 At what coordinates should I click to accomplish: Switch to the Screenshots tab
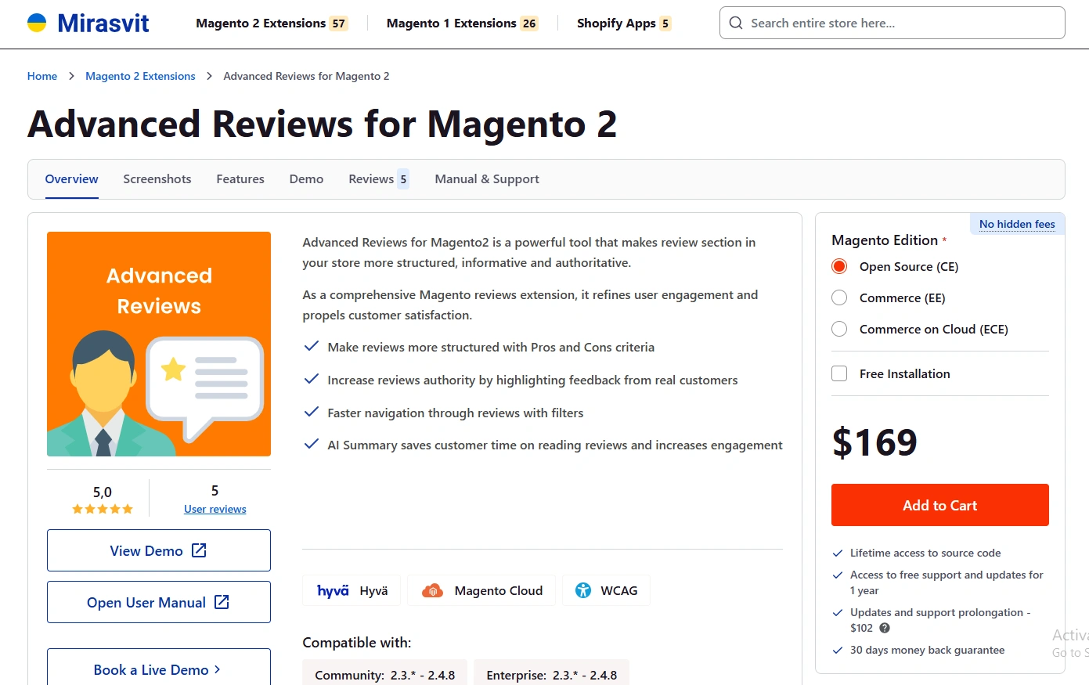click(x=157, y=178)
